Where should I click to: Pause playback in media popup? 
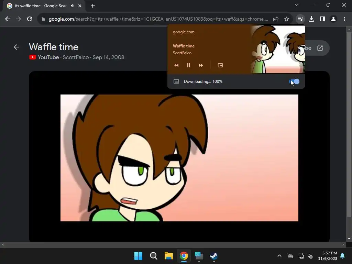pyautogui.click(x=189, y=65)
